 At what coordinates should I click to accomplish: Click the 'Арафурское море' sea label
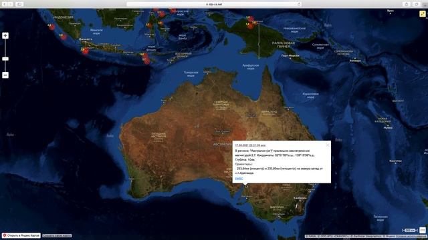[x=251, y=67]
